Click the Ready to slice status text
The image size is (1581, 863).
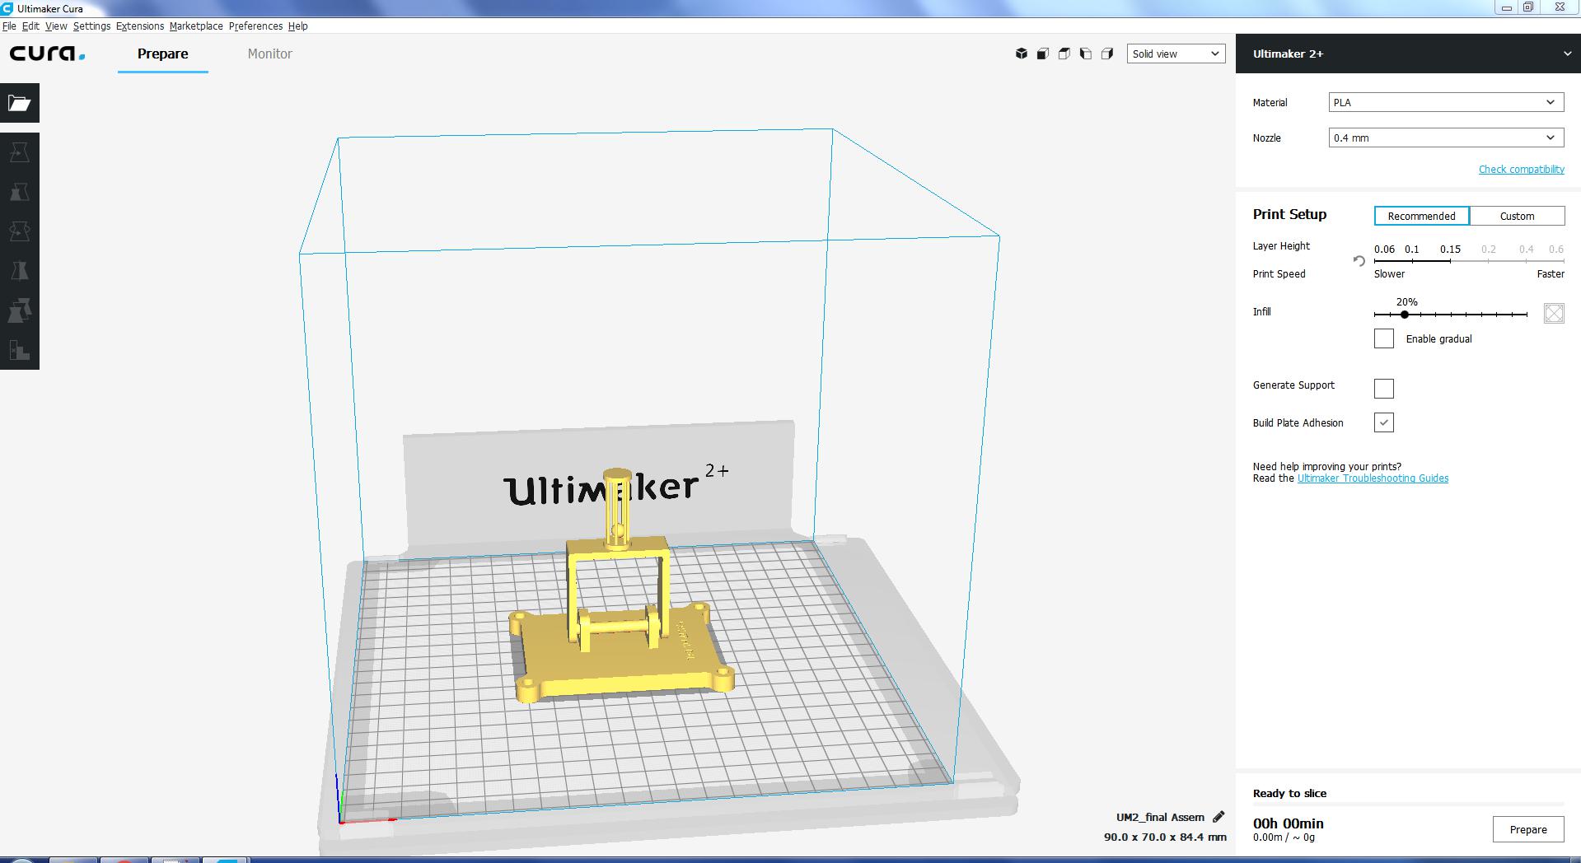click(x=1289, y=793)
